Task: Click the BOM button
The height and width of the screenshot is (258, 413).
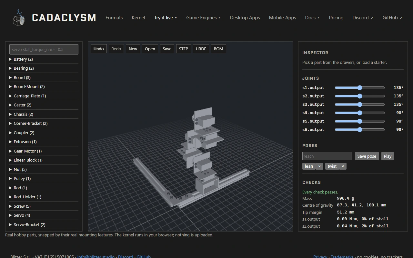Action: point(218,49)
